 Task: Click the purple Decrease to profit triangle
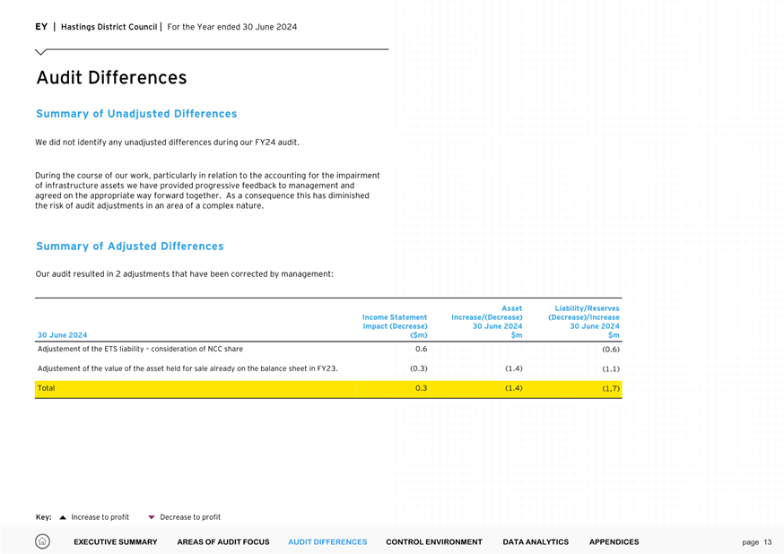152,517
